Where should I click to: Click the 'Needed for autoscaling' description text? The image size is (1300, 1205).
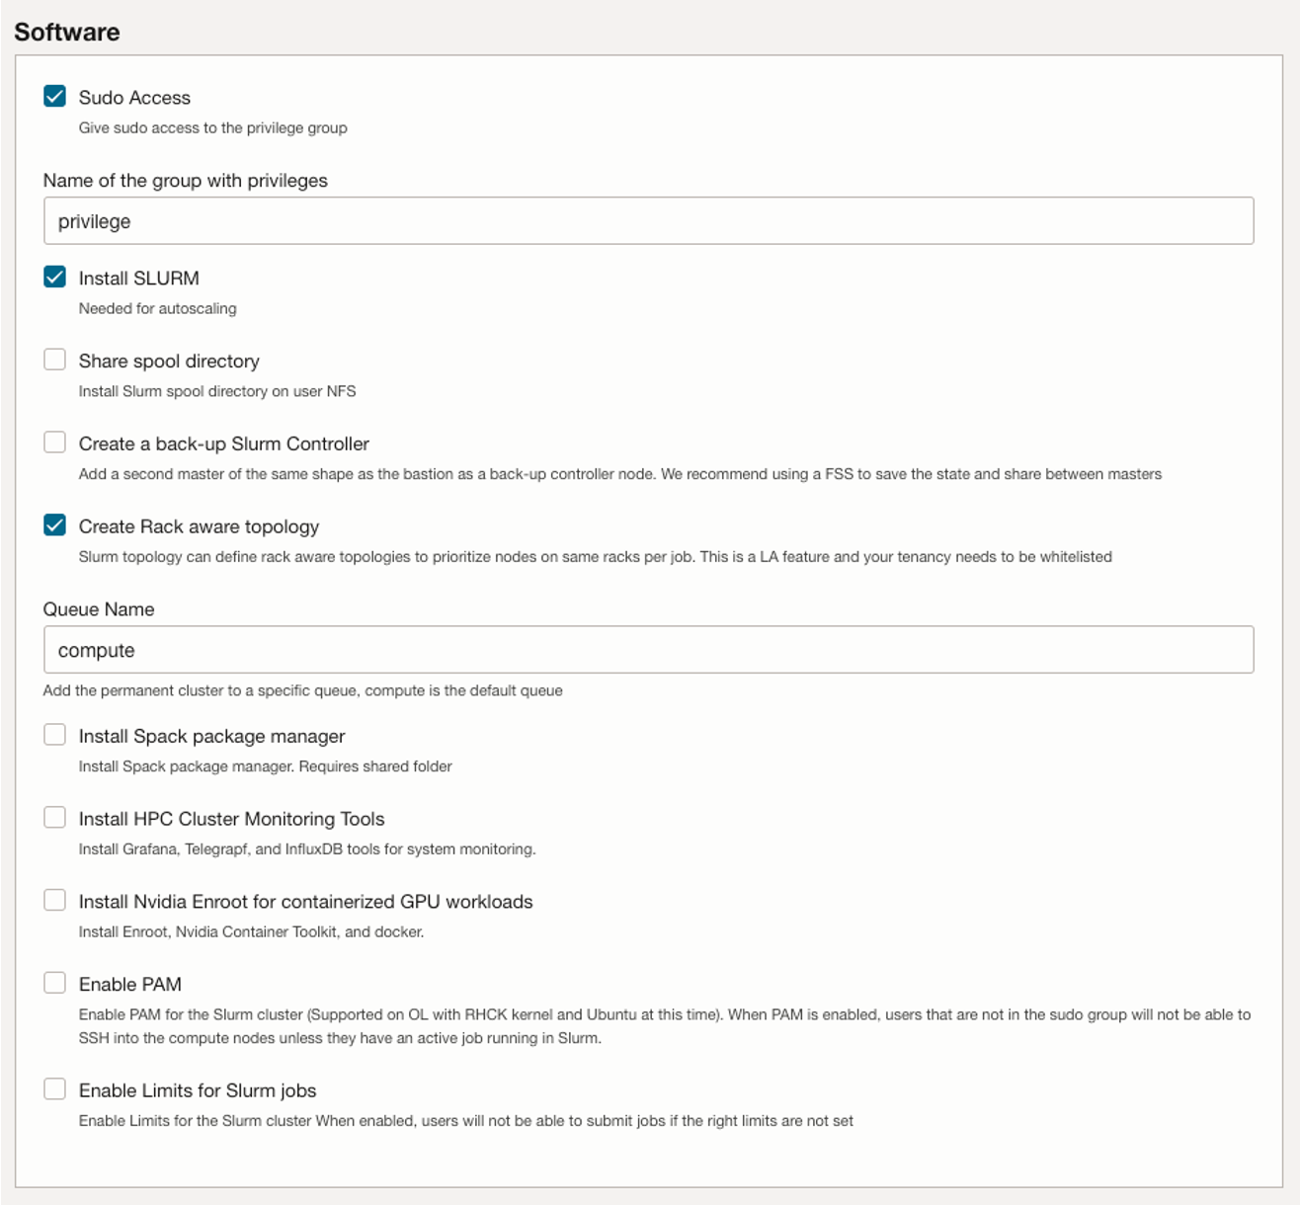coord(157,308)
